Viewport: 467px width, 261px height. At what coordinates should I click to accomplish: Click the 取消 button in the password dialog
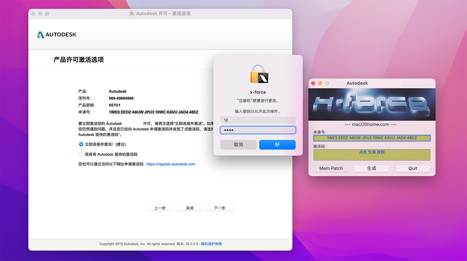pyautogui.click(x=238, y=145)
